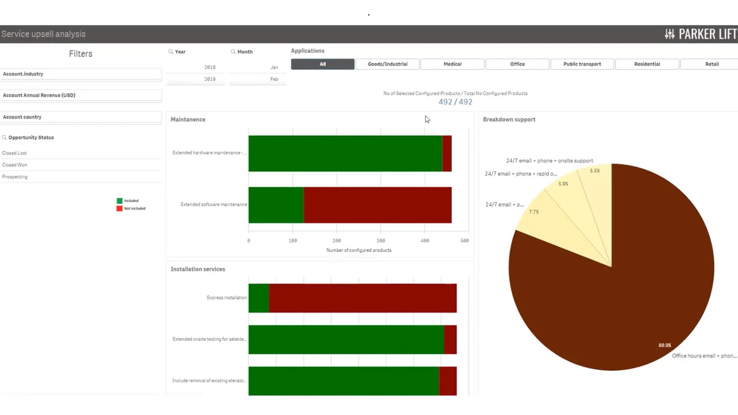This screenshot has width=738, height=415.
Task: Click the Month search magnifier icon
Action: (233, 51)
